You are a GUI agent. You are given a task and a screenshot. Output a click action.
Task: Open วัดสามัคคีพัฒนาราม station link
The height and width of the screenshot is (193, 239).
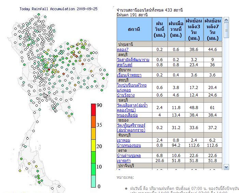pos(133,60)
